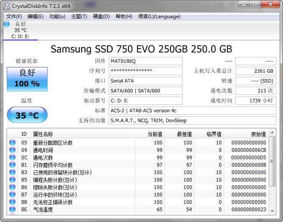
Task: Select the disk status orb for C: D: E:
Action: tap(7, 24)
